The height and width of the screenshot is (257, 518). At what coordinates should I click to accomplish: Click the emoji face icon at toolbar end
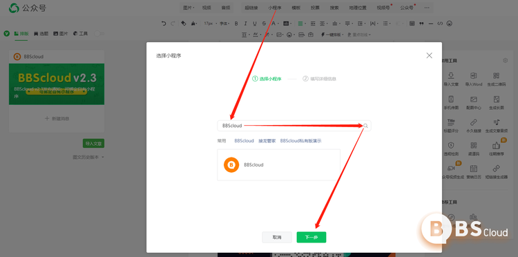tap(450, 23)
